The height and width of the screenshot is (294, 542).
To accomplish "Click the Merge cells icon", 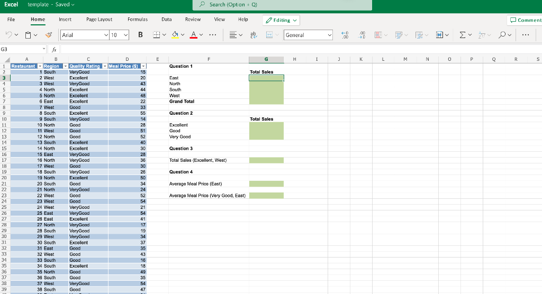I will [269, 35].
